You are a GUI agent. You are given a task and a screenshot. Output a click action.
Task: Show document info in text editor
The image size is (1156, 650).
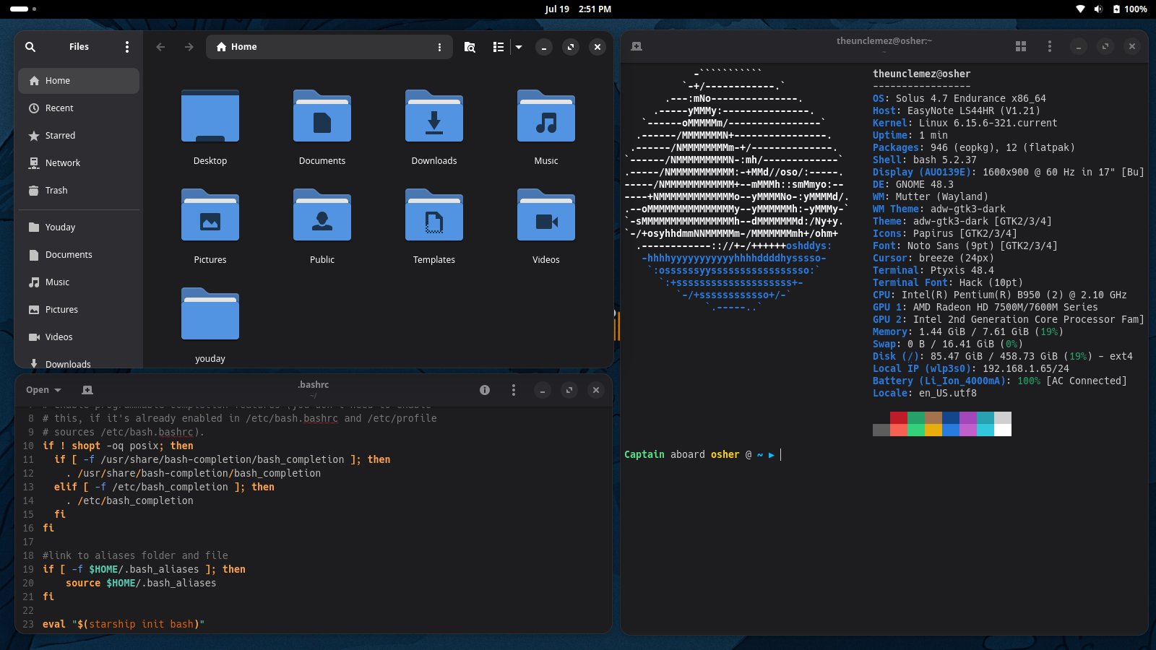click(x=485, y=390)
